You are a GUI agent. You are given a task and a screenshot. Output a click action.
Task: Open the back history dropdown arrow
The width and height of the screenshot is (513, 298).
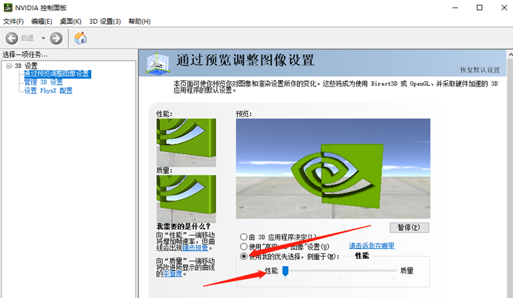coord(43,38)
